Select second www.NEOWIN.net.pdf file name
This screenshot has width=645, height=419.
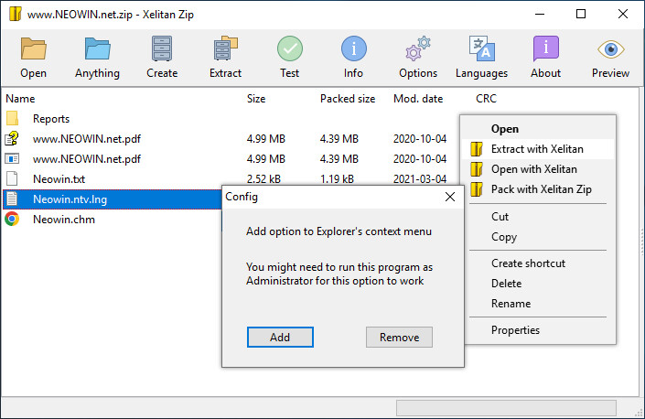pos(87,159)
